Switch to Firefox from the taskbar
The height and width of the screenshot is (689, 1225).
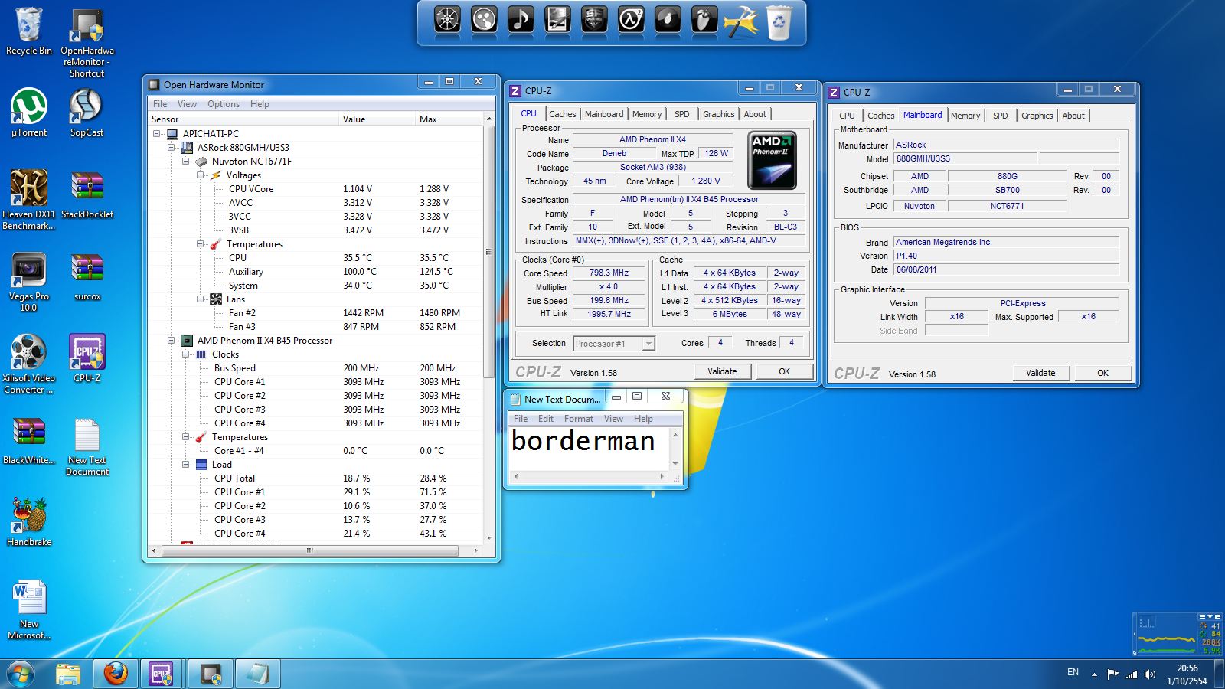116,674
